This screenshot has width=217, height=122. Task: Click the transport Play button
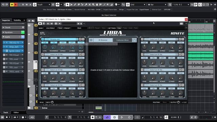coord(122,117)
